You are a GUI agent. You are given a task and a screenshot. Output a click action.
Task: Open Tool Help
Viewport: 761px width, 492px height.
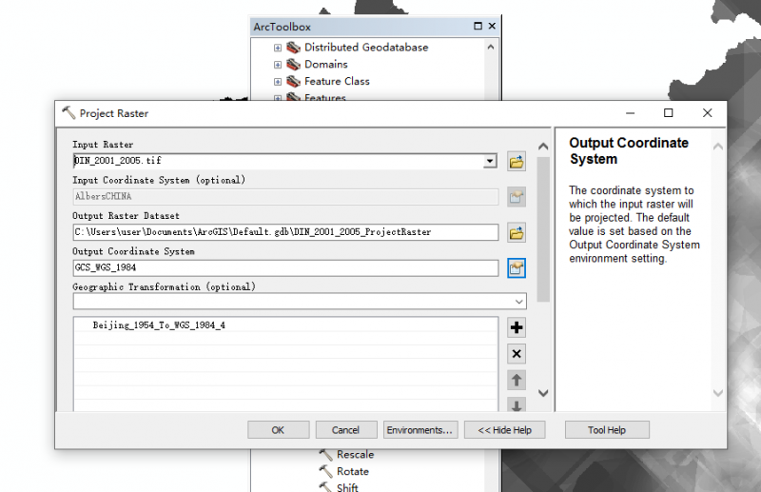(x=607, y=430)
